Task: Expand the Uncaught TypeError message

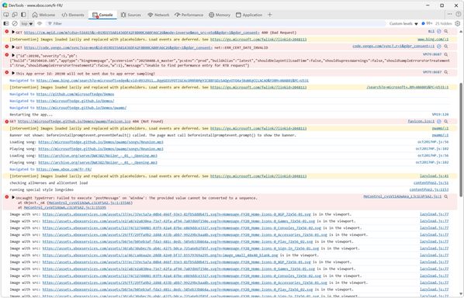Action: pos(13,197)
